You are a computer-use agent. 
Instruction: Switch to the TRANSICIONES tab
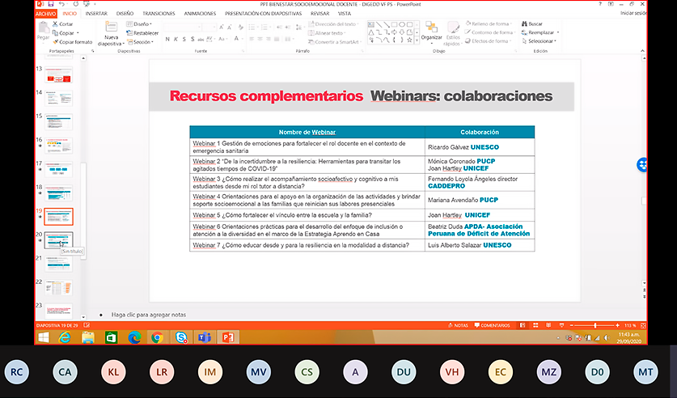coord(159,14)
